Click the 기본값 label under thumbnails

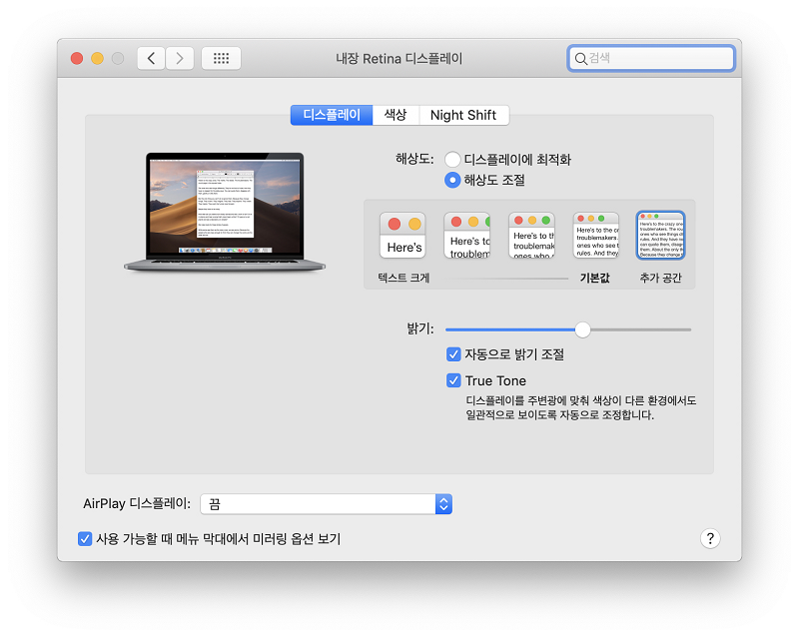tap(594, 278)
